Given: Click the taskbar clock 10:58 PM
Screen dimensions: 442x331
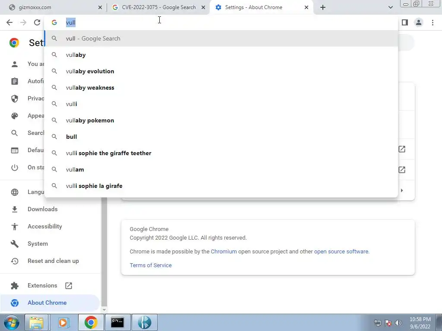Looking at the screenshot, I should [420, 323].
